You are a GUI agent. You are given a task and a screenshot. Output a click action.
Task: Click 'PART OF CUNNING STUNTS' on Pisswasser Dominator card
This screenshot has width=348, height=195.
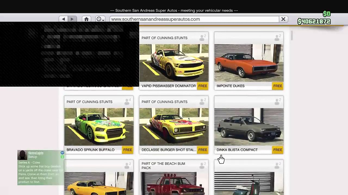[x=164, y=38]
